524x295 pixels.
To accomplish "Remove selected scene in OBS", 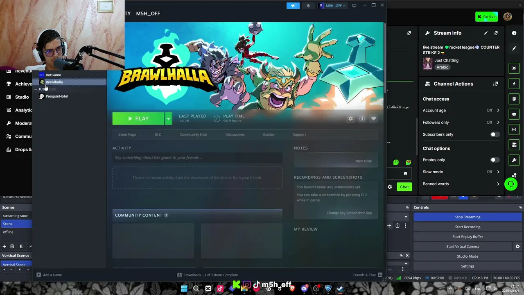I will pos(12,246).
